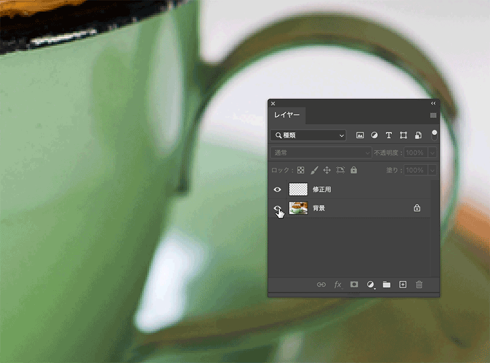The width and height of the screenshot is (490, 363).
Task: Lock transparent pixels icon
Action: click(x=301, y=170)
